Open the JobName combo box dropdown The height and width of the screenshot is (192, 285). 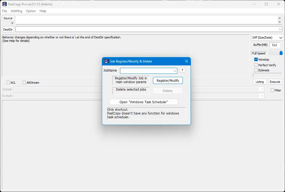pyautogui.click(x=175, y=71)
